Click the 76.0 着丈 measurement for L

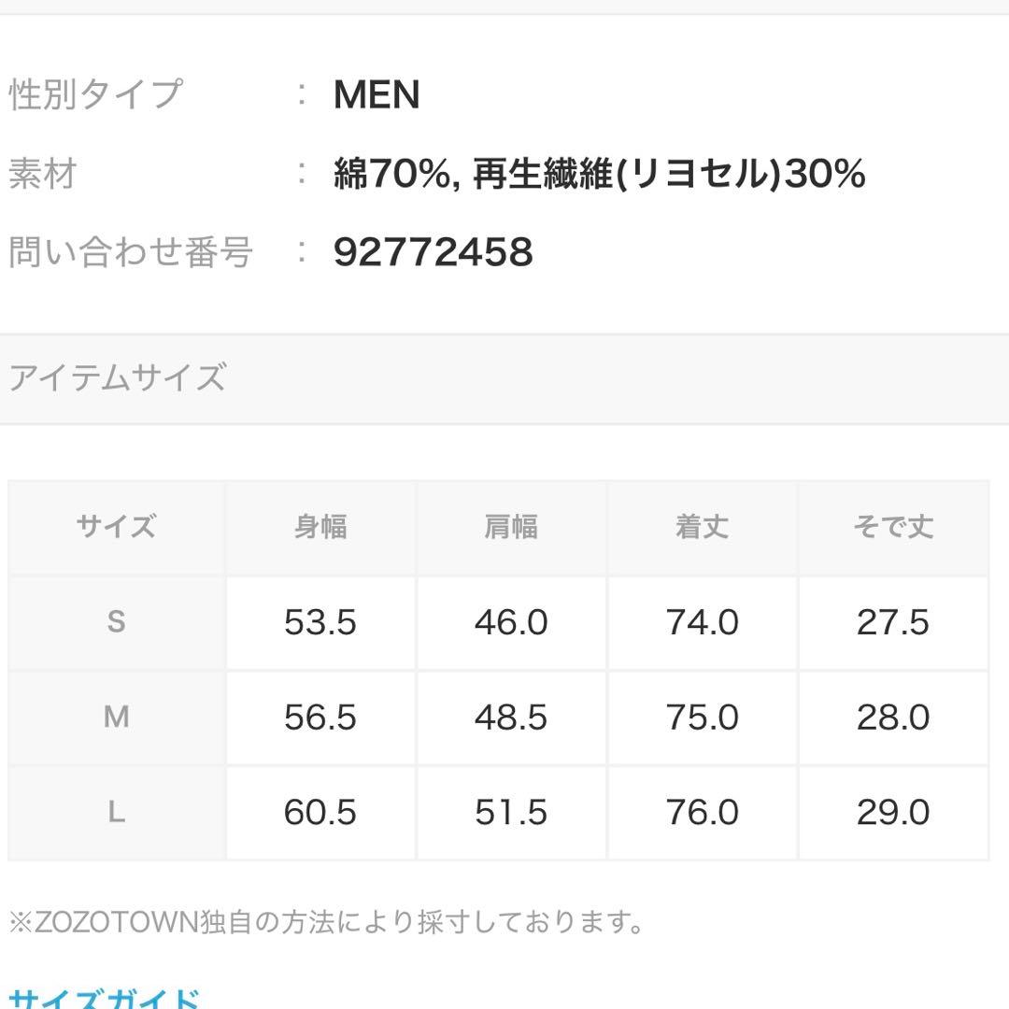(702, 813)
